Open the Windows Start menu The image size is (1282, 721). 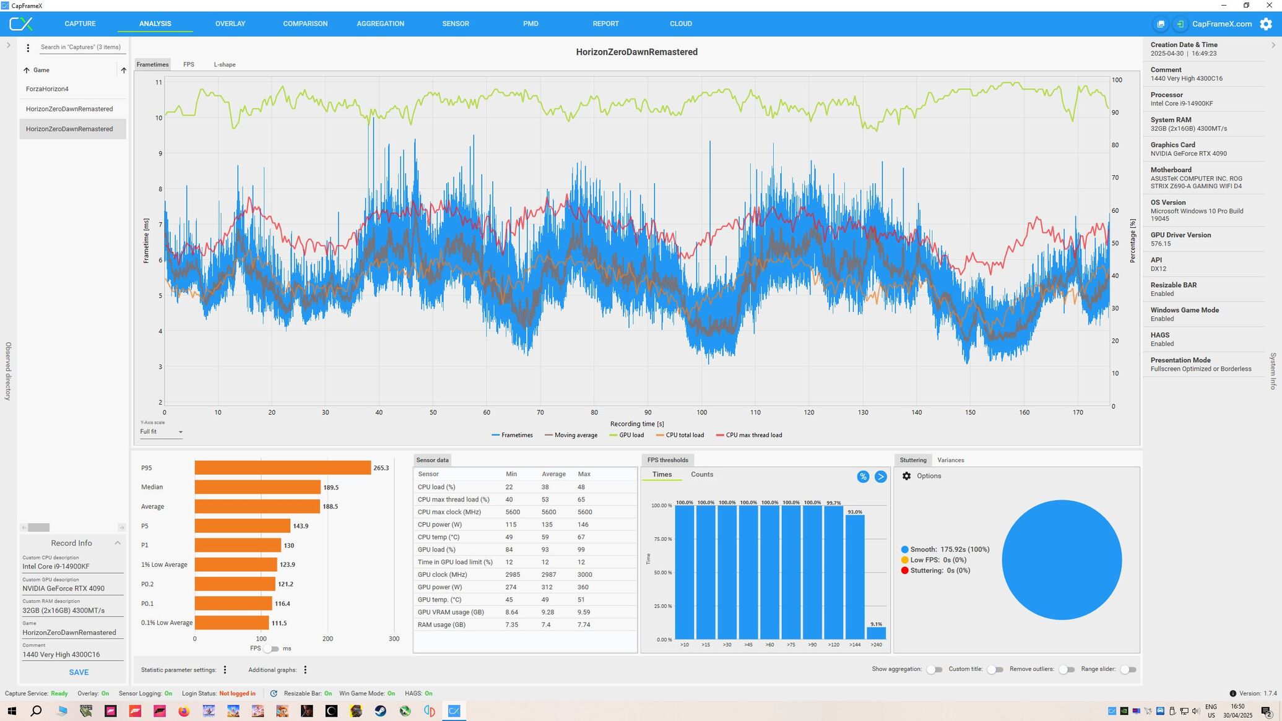12,711
